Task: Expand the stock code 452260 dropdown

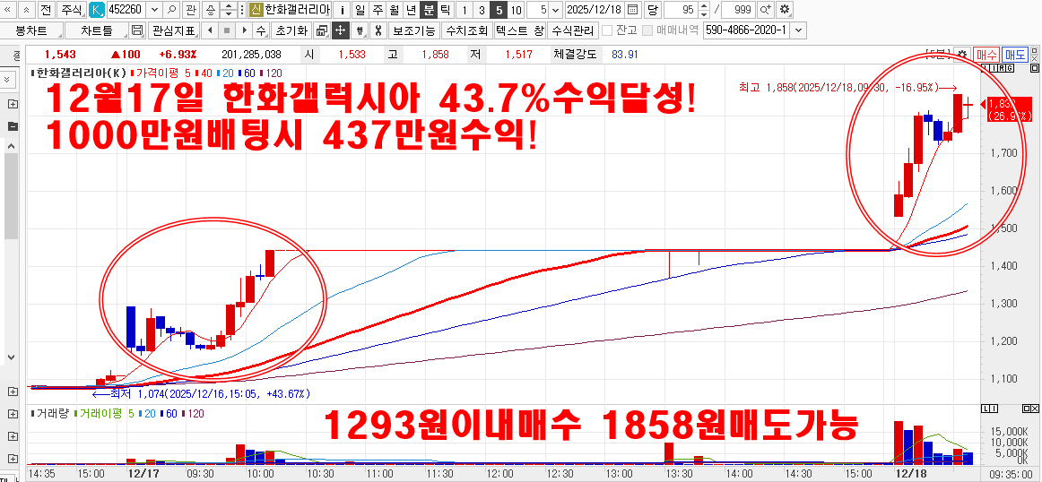Action: [153, 10]
